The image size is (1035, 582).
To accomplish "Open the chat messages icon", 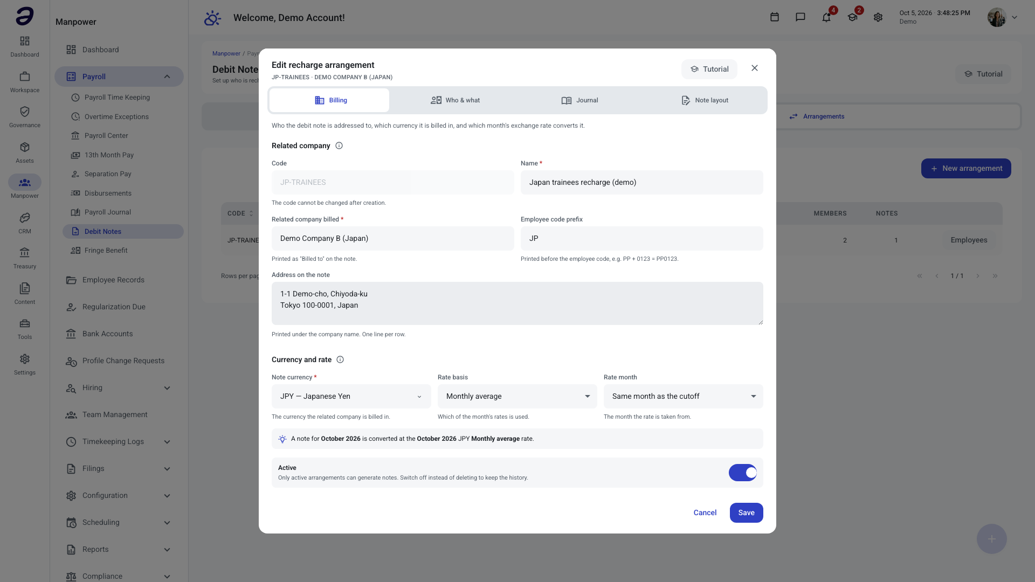I will coord(801,17).
